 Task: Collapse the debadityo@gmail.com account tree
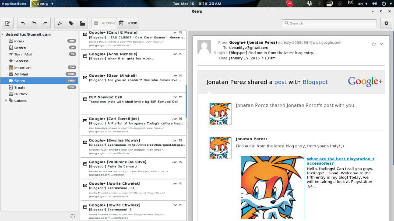[x=3, y=35]
